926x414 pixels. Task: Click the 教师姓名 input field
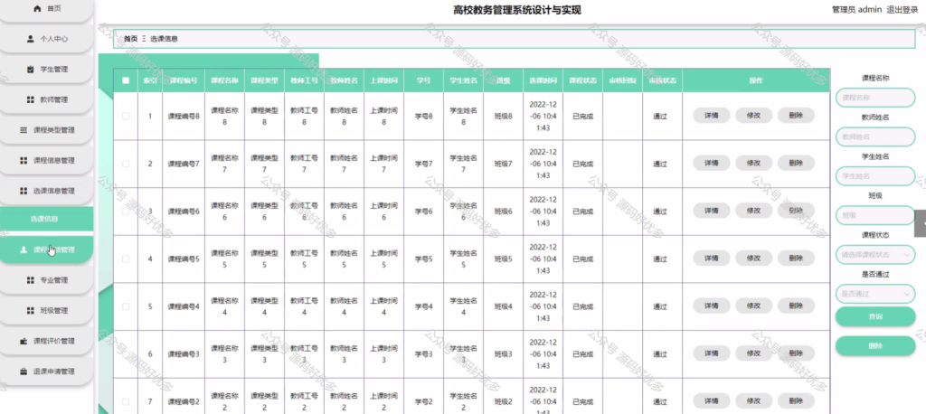(x=875, y=137)
